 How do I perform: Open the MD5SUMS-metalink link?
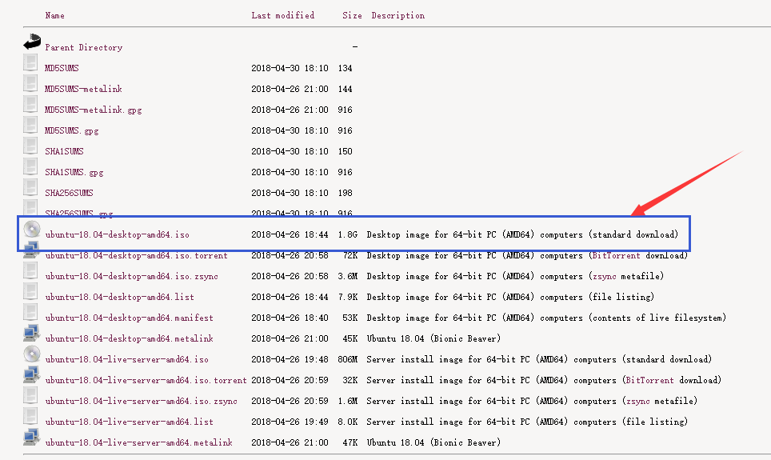[x=83, y=89]
